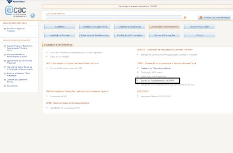Open Cadastro de Dispositivos Móveis link under DIRPF
Screen dimensions: 233x153
pos(156,68)
